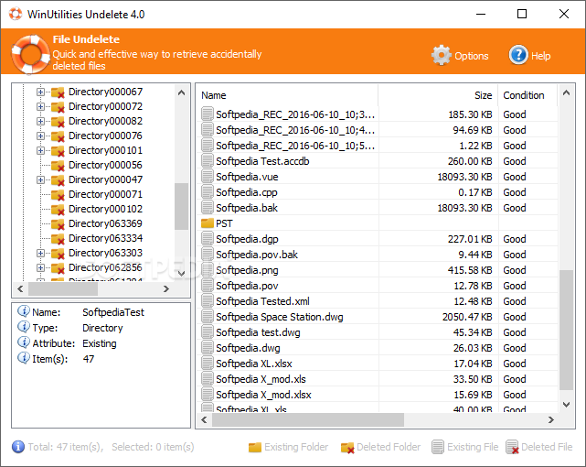Sort the file list by Name column
The width and height of the screenshot is (586, 467).
pos(287,95)
